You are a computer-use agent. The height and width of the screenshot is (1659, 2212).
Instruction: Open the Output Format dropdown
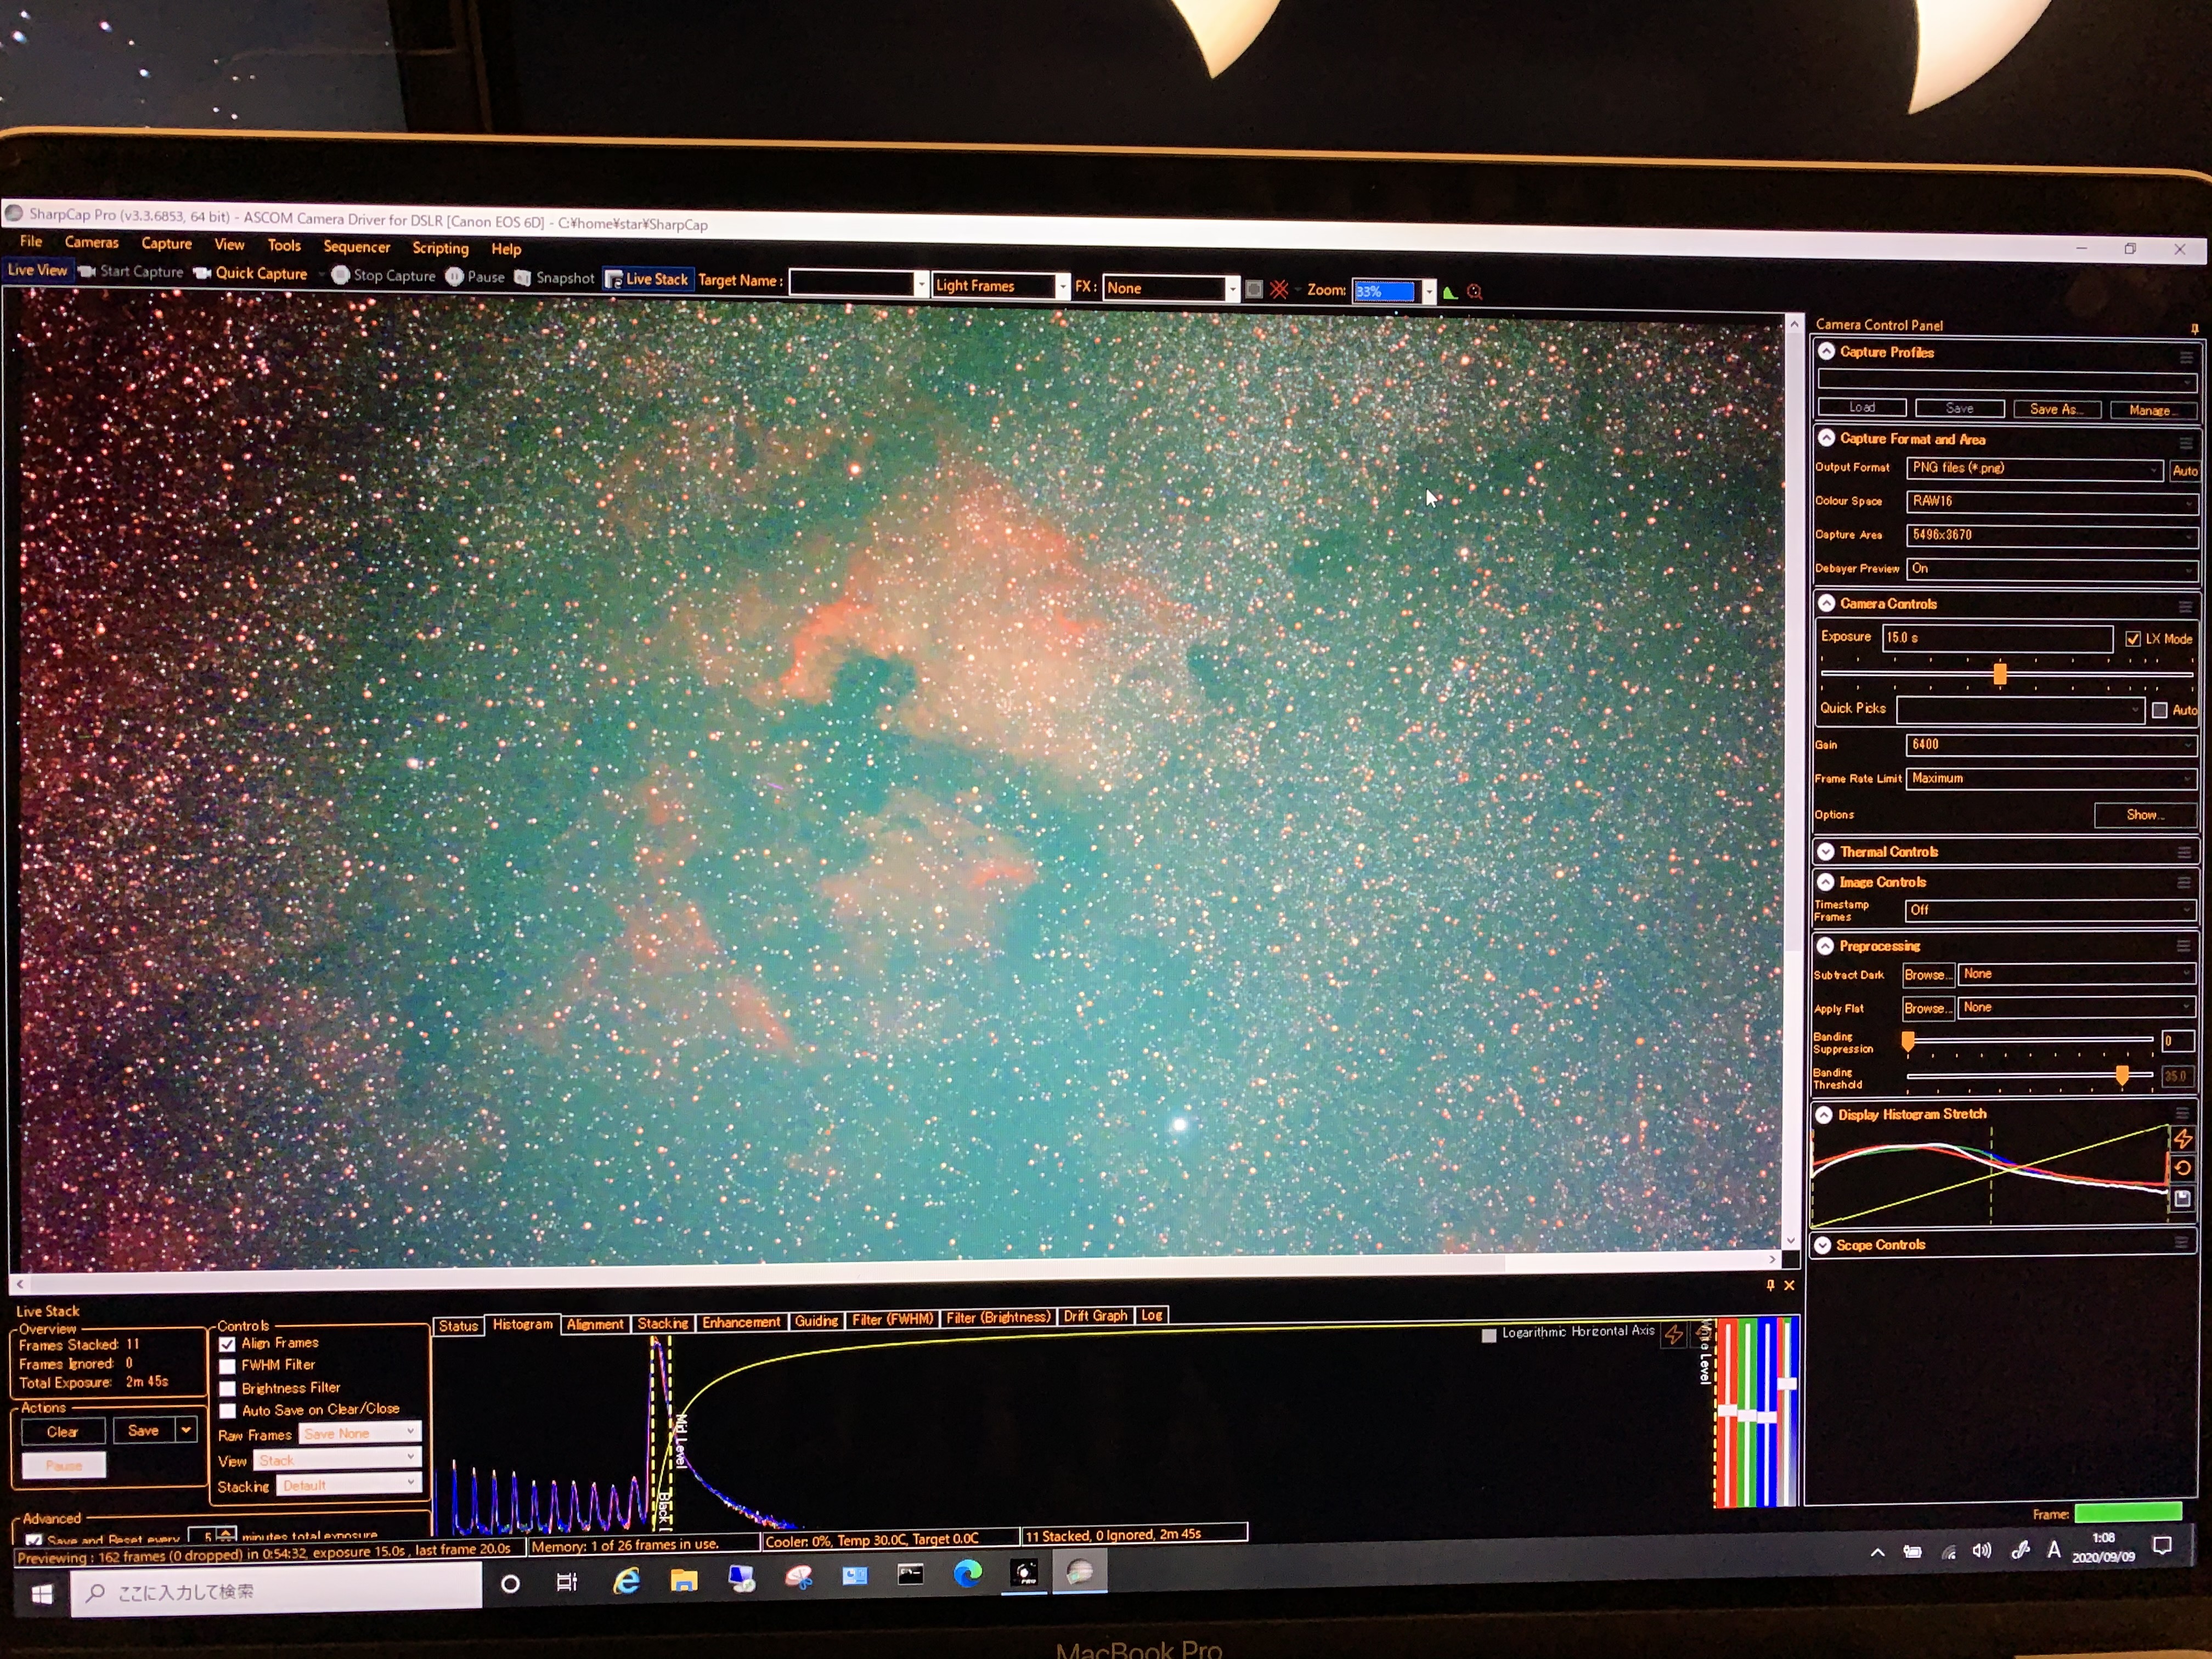2034,468
